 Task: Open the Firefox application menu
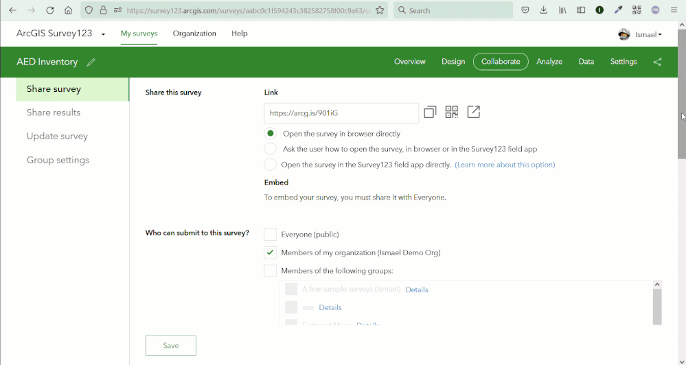[x=673, y=10]
